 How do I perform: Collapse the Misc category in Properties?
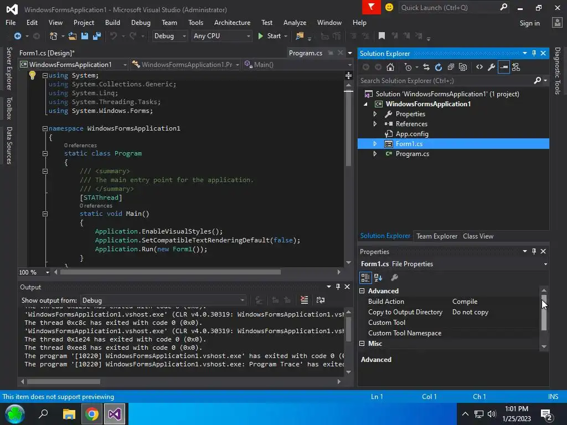click(362, 344)
